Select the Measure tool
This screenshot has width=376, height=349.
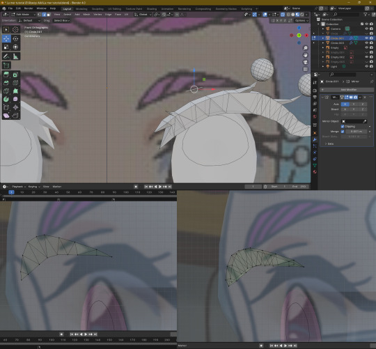pyautogui.click(x=15, y=56)
